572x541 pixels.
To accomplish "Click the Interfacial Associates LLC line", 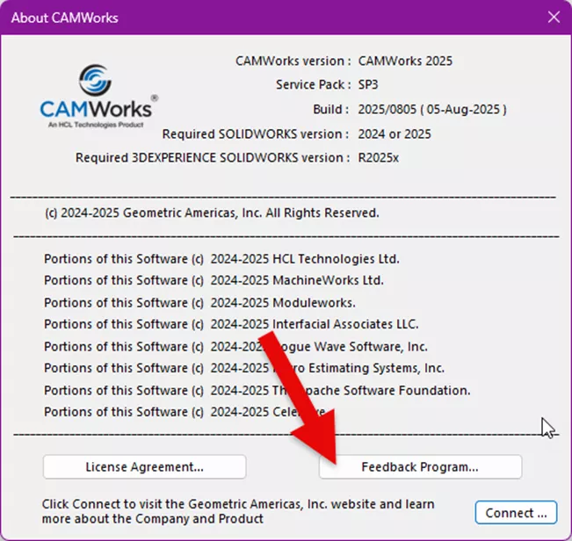I will 231,324.
